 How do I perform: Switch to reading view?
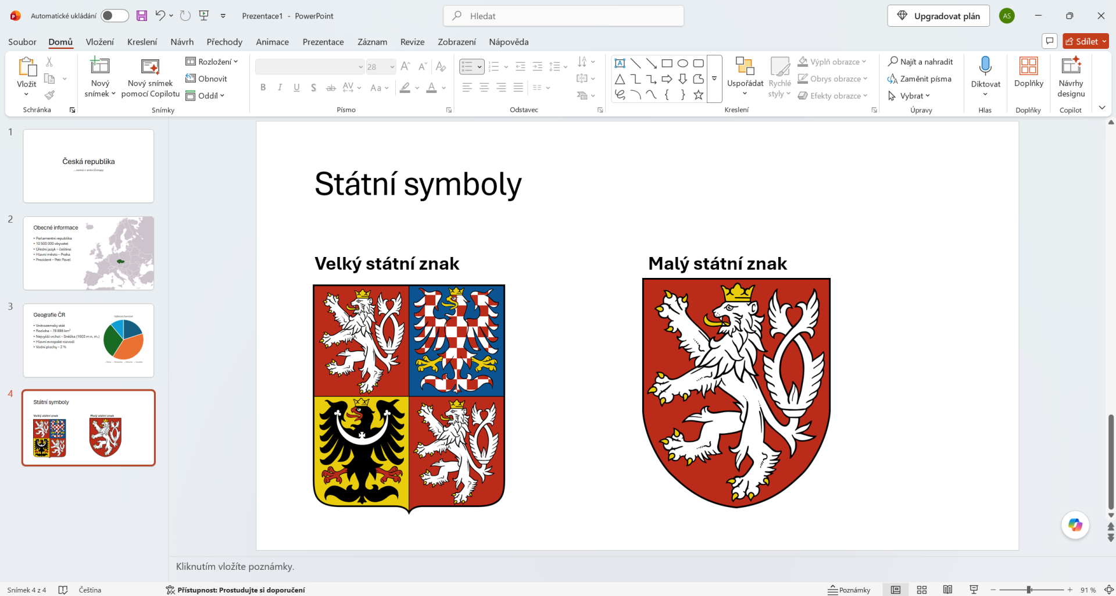pos(947,590)
